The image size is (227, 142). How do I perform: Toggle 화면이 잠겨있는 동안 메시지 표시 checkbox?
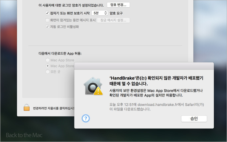click(47, 20)
